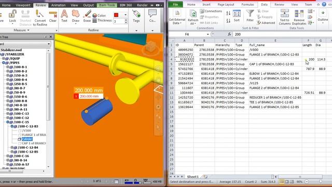Select column E header in Excel
Viewport: 332px width, 187px height.
(275, 41)
